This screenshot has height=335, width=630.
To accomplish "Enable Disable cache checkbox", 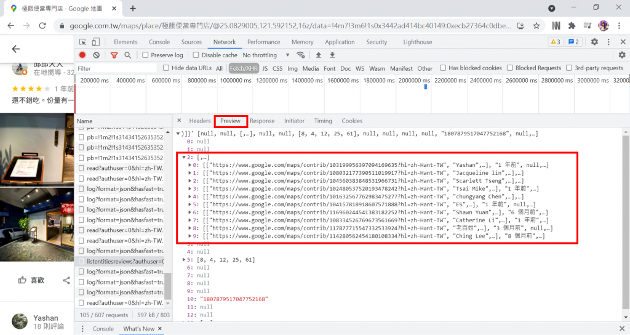I will coord(196,55).
